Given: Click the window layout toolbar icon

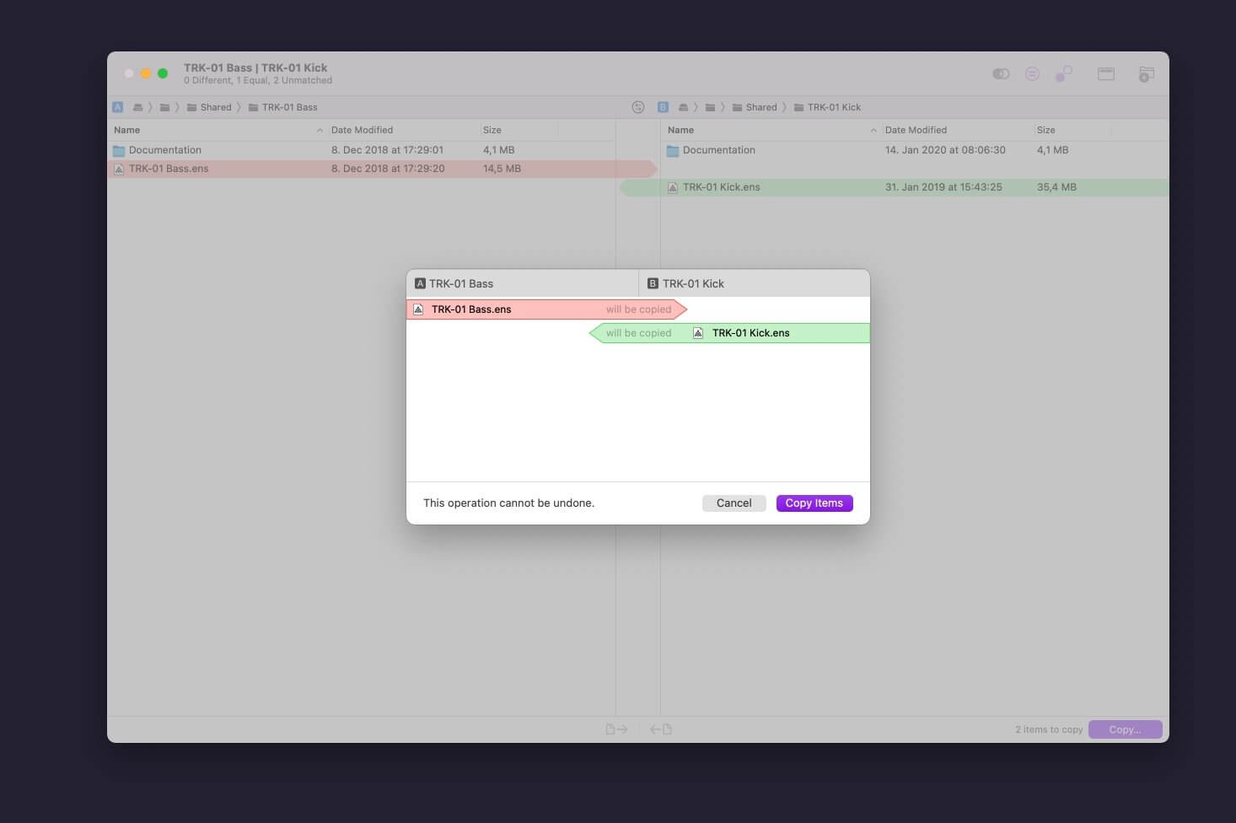Looking at the screenshot, I should tap(1105, 74).
